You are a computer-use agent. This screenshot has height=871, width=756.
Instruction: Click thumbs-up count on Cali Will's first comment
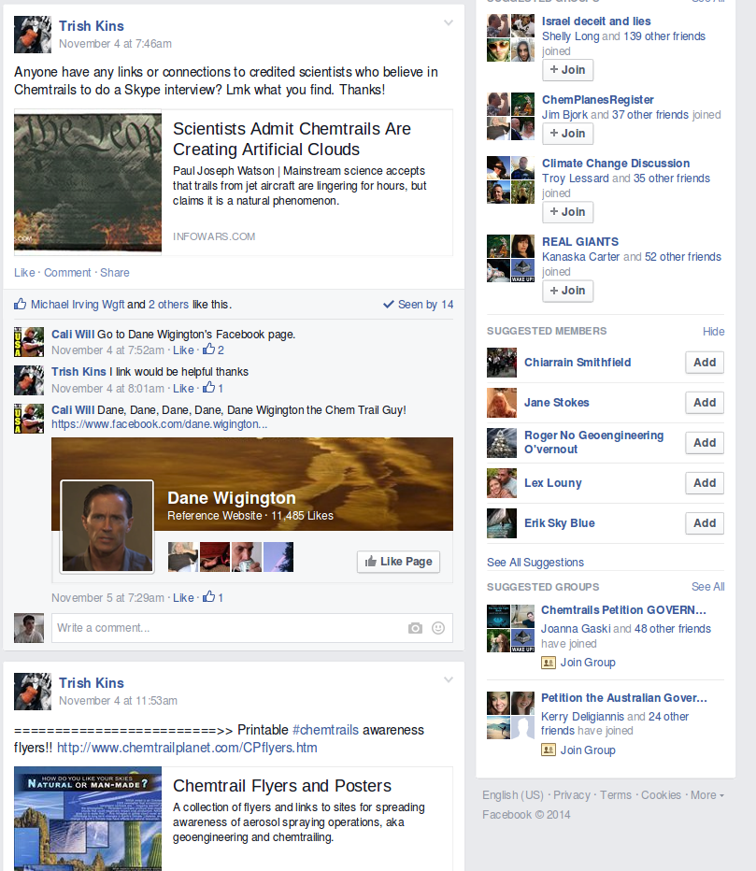(213, 350)
